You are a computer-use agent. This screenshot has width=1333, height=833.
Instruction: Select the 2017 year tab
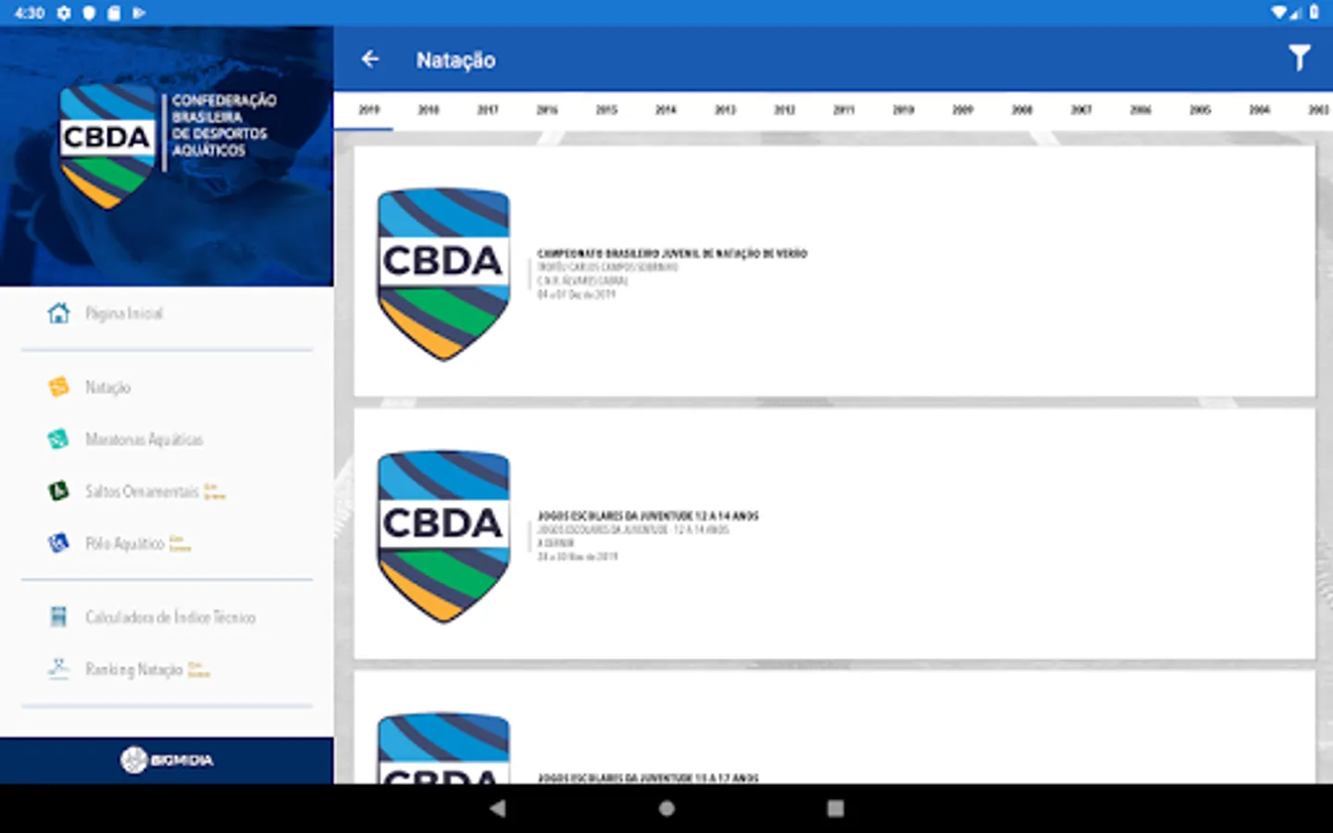[x=488, y=109]
